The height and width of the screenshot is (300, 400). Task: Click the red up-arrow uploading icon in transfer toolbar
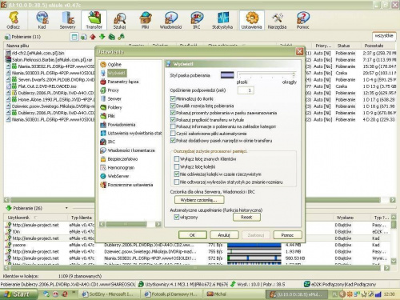pyautogui.click(x=93, y=37)
